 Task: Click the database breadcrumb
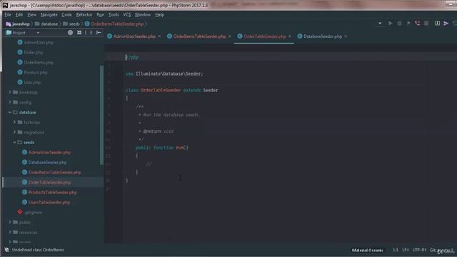tap(46, 24)
